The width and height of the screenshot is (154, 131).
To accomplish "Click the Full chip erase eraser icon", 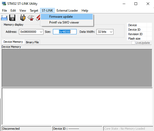I will tap(38, 18).
